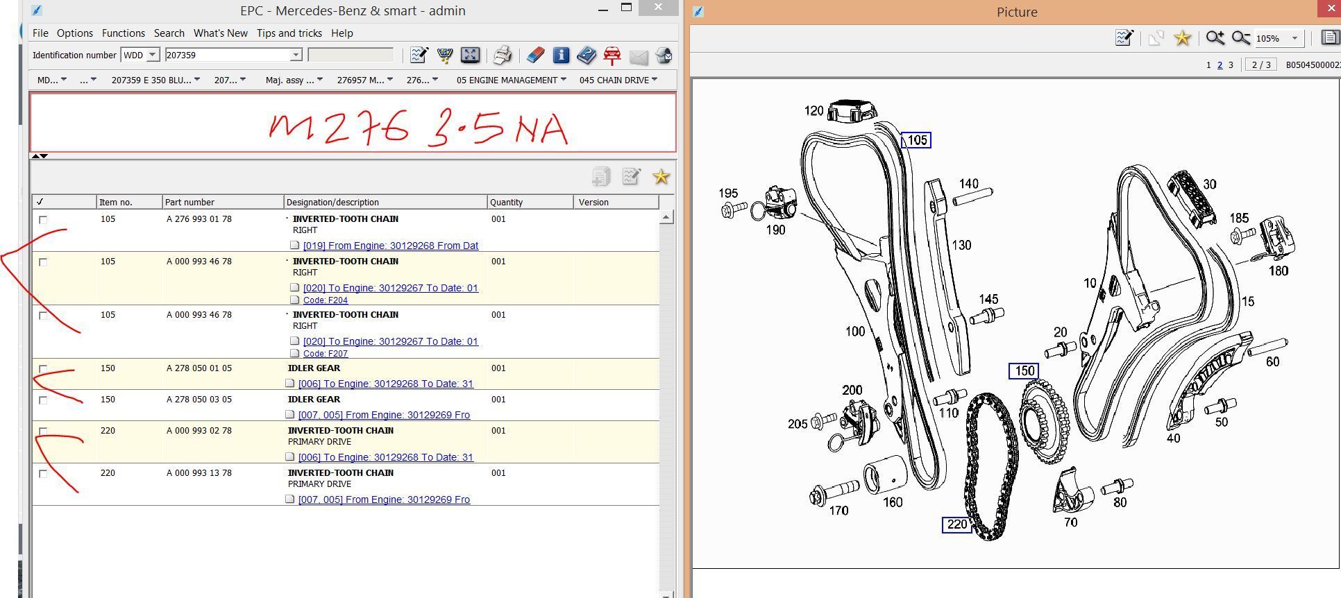Click the eraser icon to clear input

pyautogui.click(x=535, y=55)
